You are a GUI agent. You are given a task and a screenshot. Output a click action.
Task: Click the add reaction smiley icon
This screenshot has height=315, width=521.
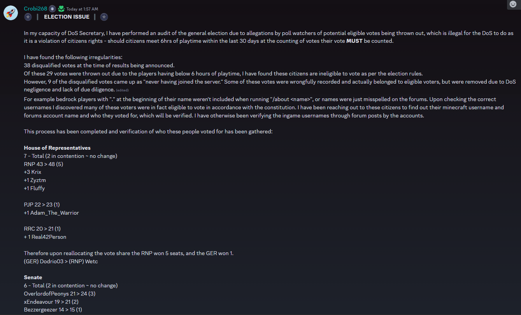coord(513,5)
